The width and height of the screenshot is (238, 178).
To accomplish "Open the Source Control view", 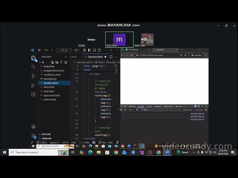I will (x=33, y=76).
